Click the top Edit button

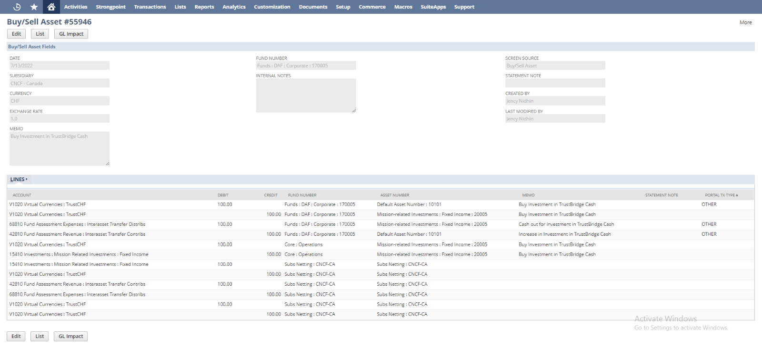point(16,34)
